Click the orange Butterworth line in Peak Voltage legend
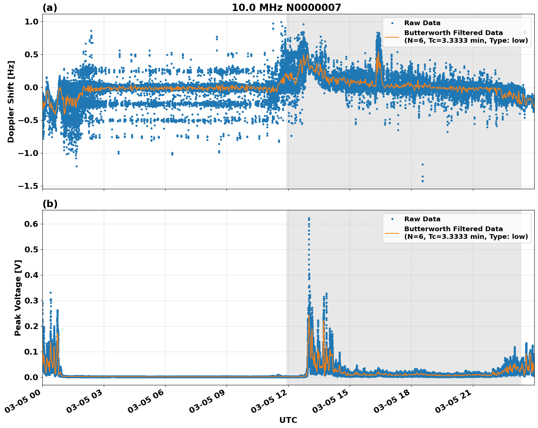Image resolution: width=538 pixels, height=428 pixels. [x=392, y=233]
